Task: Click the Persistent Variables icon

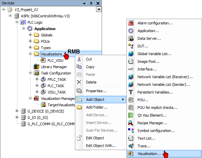Action: 131,92
